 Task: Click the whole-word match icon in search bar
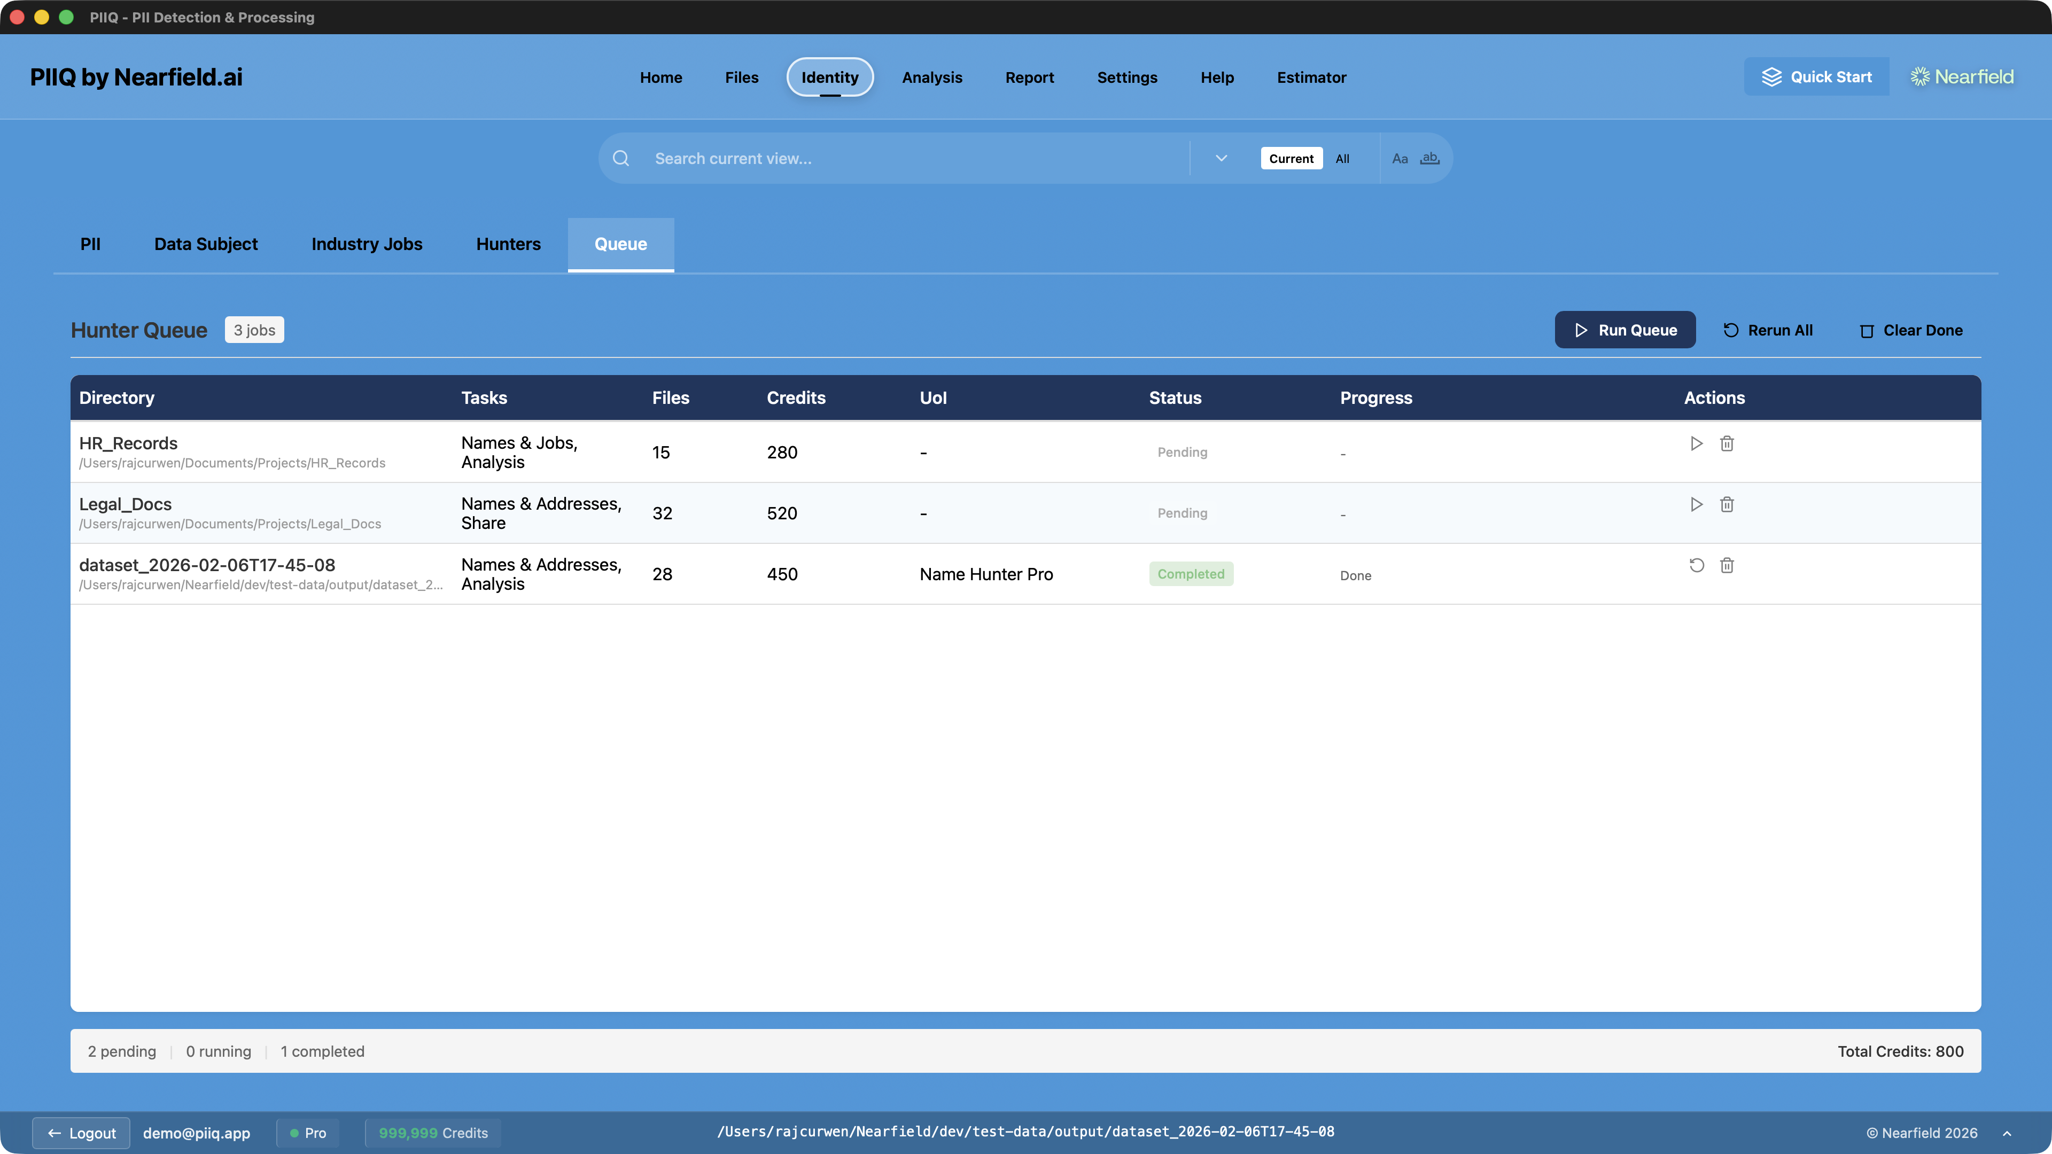point(1430,158)
